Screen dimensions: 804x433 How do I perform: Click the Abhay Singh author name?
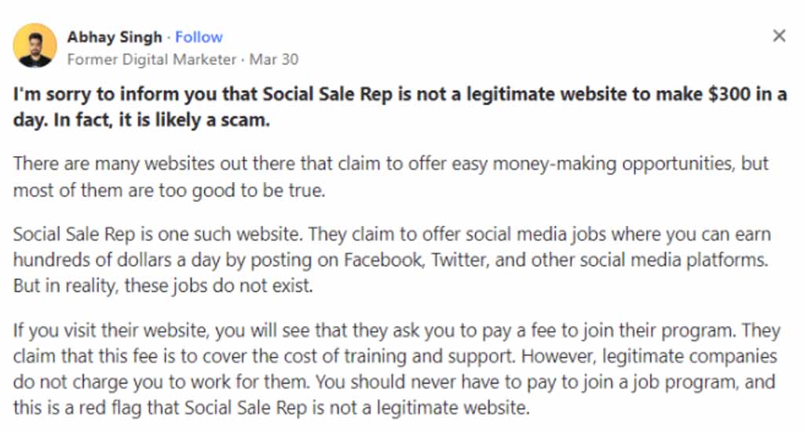tap(115, 38)
